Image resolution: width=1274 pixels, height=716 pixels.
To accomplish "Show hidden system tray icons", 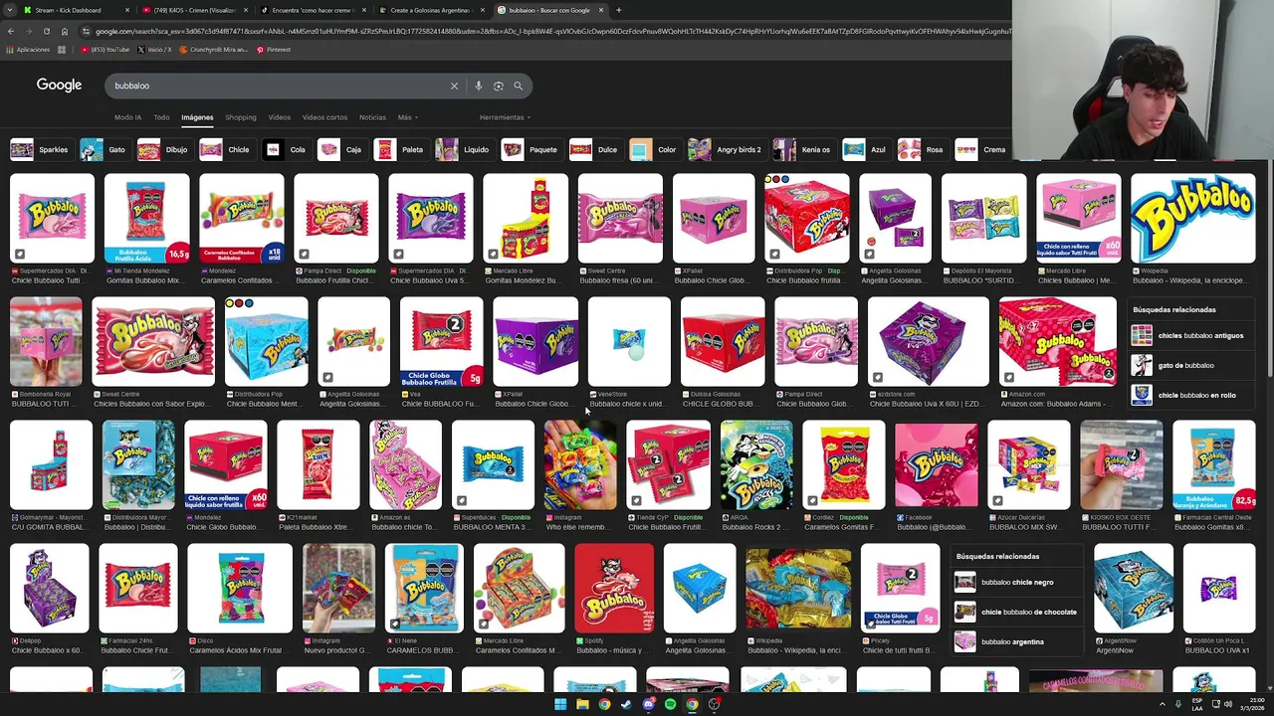I will [x=1163, y=704].
